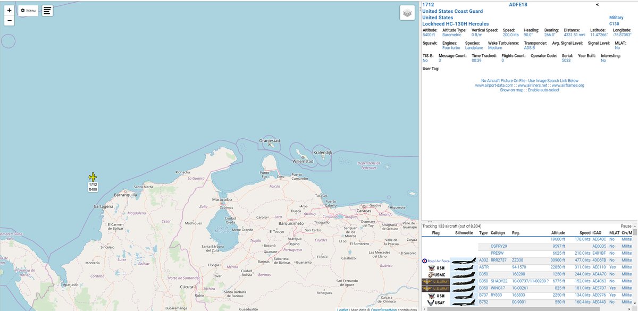
Task: Click silhouette in the 168208 row
Action: (x=464, y=274)
